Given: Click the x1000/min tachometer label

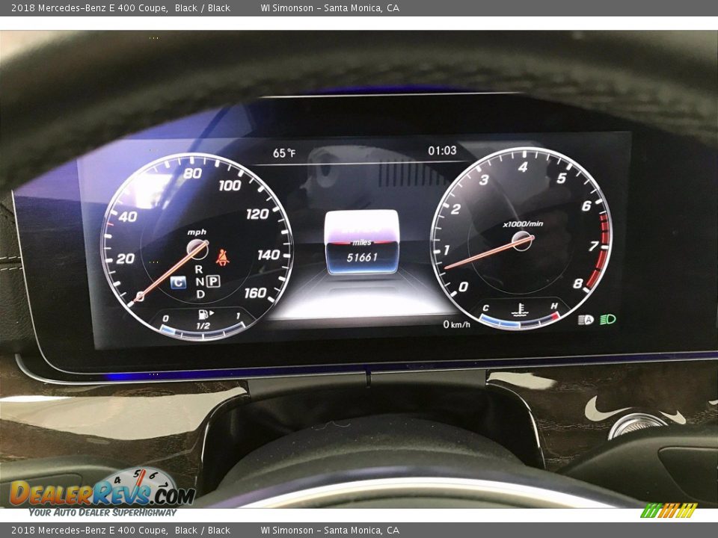Looking at the screenshot, I should 523,223.
